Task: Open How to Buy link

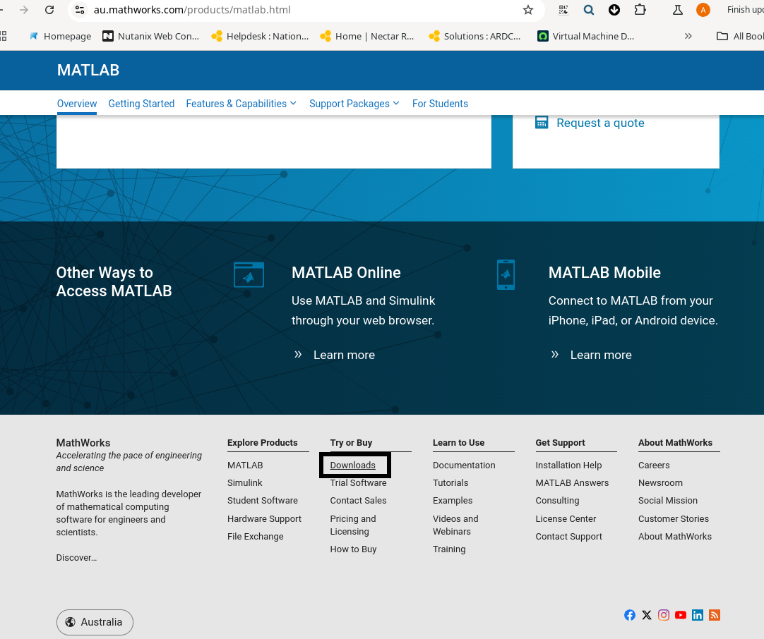Action: coord(353,549)
